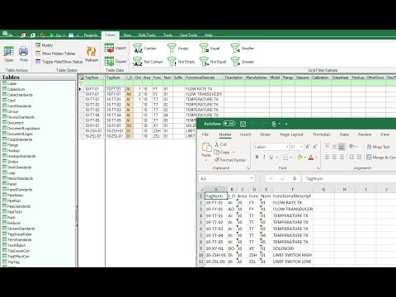Screen dimensions: 396x297
Task: Click the Modify table option
Action: 44,45
